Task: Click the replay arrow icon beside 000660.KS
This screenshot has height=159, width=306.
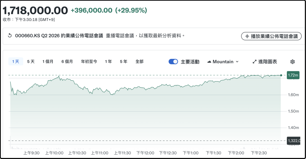Action: point(10,36)
